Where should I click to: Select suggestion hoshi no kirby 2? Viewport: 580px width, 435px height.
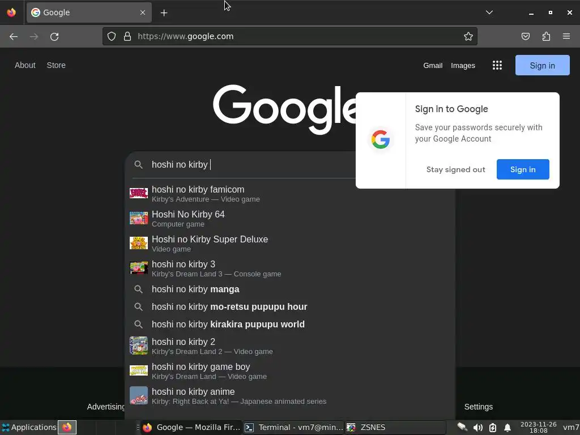pyautogui.click(x=289, y=346)
